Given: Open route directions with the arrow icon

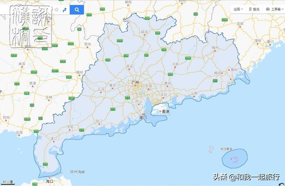Looking at the screenshot, I should [x=65, y=9].
